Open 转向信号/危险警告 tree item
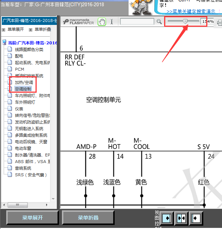This screenshot has height=229, width=222. (32, 115)
